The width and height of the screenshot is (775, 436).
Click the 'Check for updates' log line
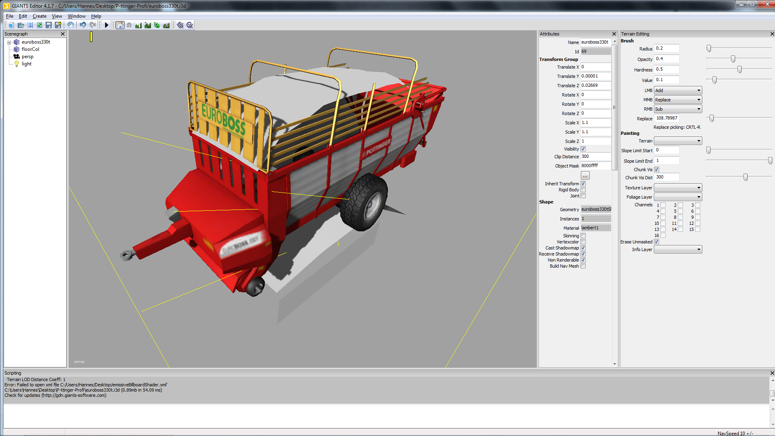coord(56,396)
